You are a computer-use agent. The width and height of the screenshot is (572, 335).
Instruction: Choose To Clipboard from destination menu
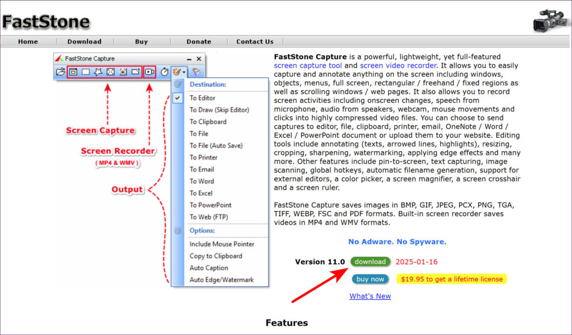click(208, 122)
